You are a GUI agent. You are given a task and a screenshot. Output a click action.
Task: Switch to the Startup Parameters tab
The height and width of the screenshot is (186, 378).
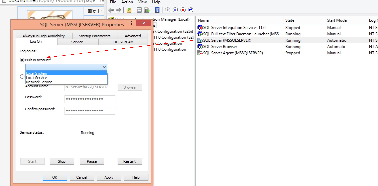(95, 36)
